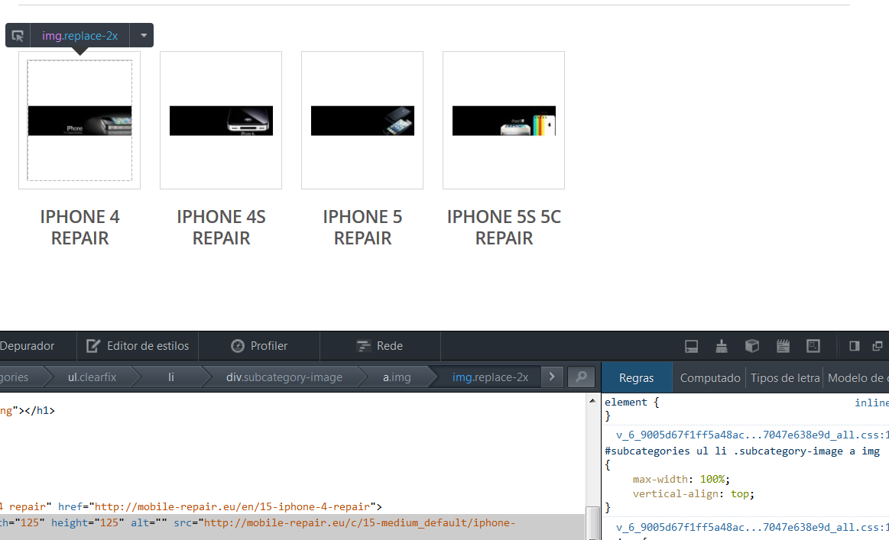Toggle the split console icon
889x540 pixels.
[x=691, y=346]
